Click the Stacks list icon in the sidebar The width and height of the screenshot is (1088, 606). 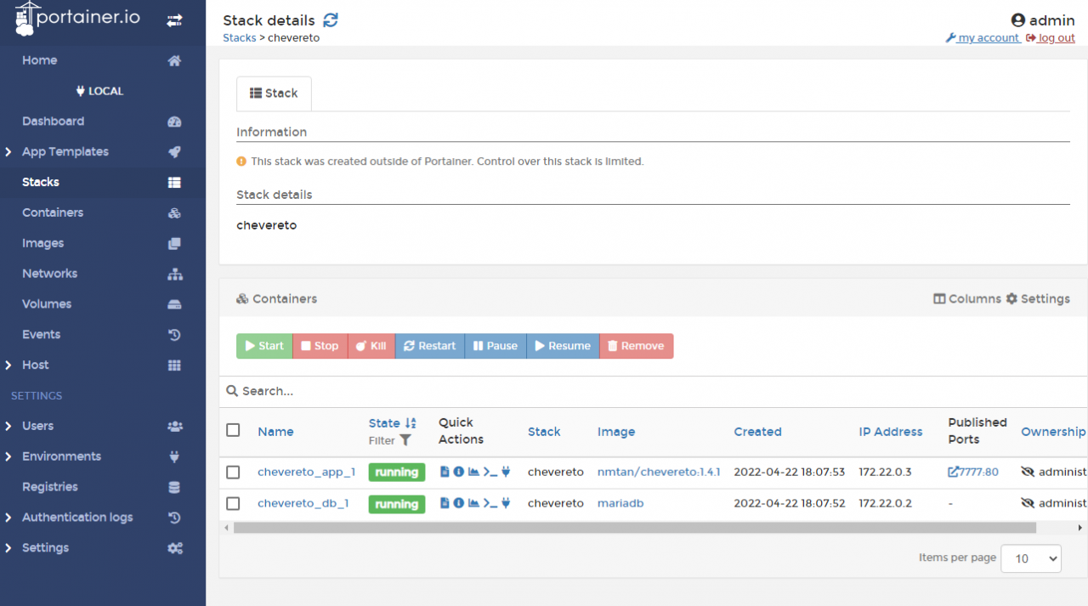(174, 183)
